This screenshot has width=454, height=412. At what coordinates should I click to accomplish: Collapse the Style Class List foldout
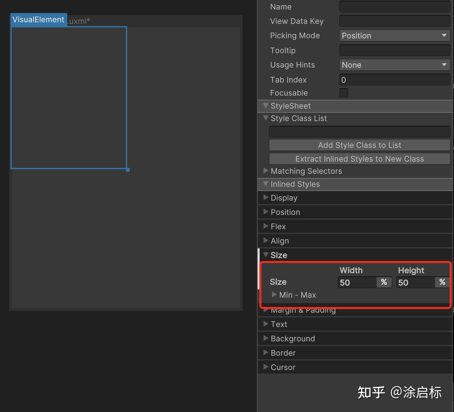point(266,118)
